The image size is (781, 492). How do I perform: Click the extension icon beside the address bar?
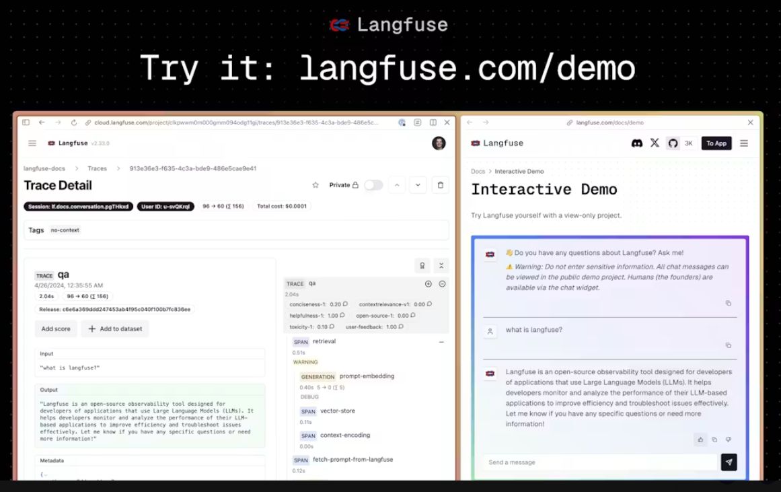pyautogui.click(x=402, y=122)
